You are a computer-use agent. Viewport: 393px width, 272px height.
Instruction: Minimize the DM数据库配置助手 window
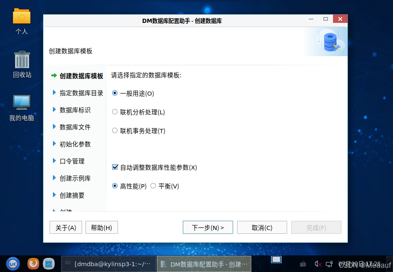point(311,19)
